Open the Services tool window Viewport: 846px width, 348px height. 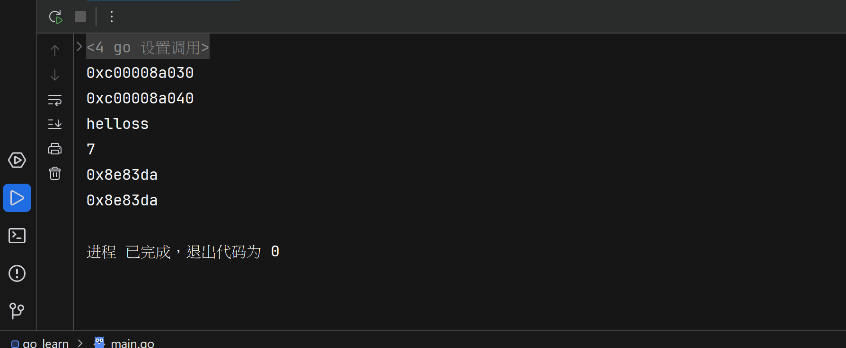click(x=17, y=160)
